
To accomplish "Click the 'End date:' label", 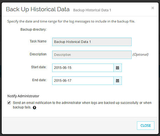I will coord(39,80).
